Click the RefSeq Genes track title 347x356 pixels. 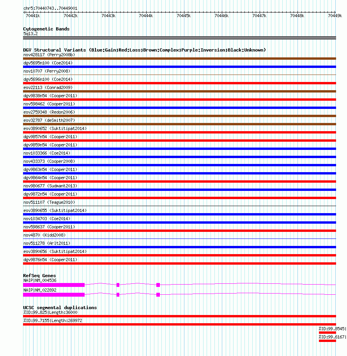point(39,276)
